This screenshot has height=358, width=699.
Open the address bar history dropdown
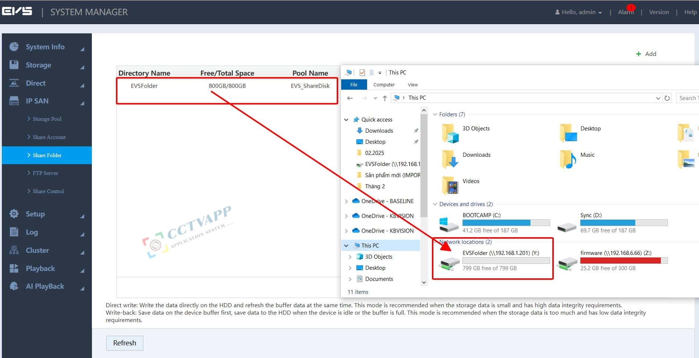pos(658,98)
